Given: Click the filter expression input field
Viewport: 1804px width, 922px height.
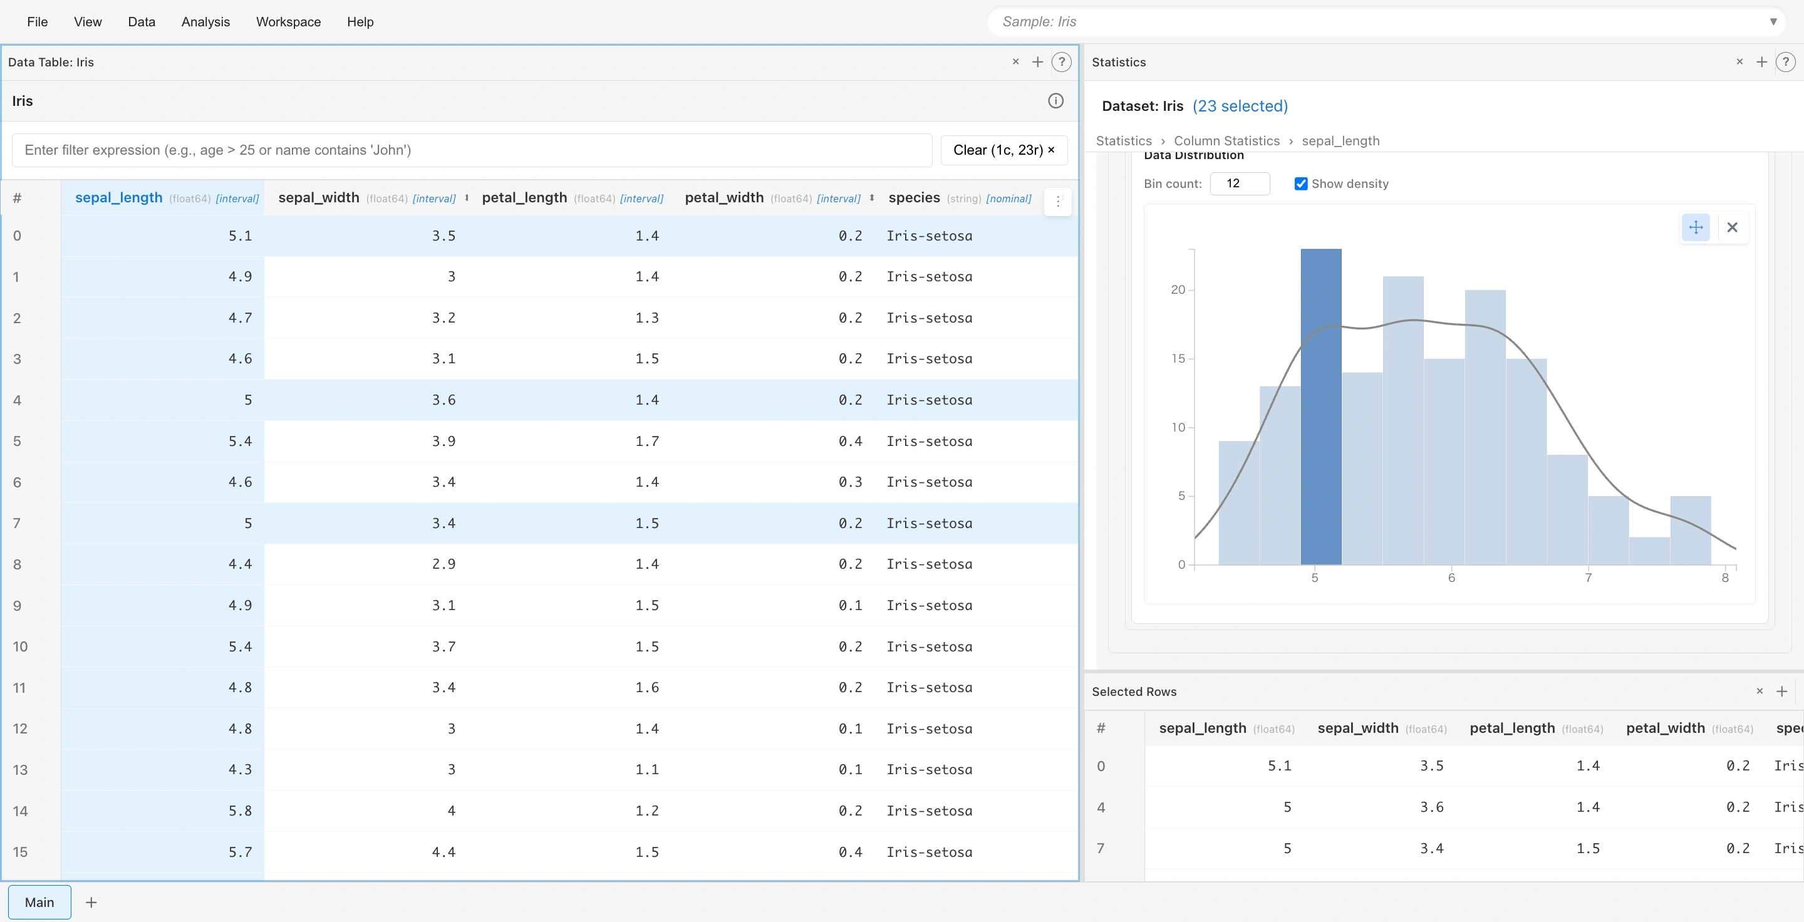Looking at the screenshot, I should tap(469, 150).
